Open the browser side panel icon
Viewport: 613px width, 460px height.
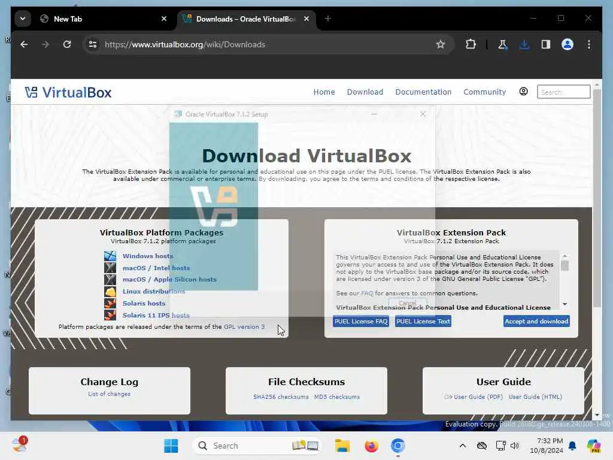(546, 44)
